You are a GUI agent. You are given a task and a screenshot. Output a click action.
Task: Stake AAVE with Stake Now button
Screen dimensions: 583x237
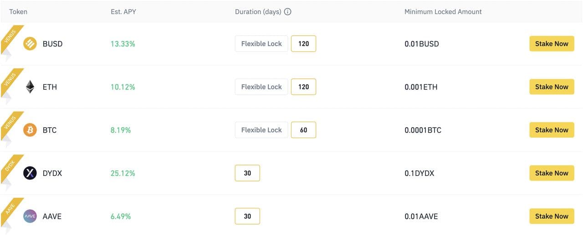tap(552, 216)
